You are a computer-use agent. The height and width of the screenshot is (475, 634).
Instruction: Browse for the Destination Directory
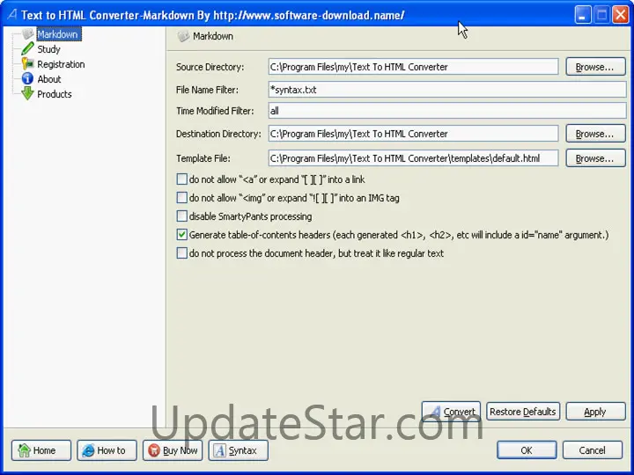coord(595,134)
